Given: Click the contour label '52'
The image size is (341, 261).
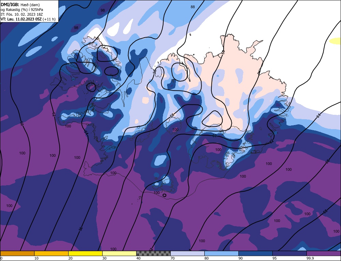Looking at the screenshot, I should tap(54, 114).
